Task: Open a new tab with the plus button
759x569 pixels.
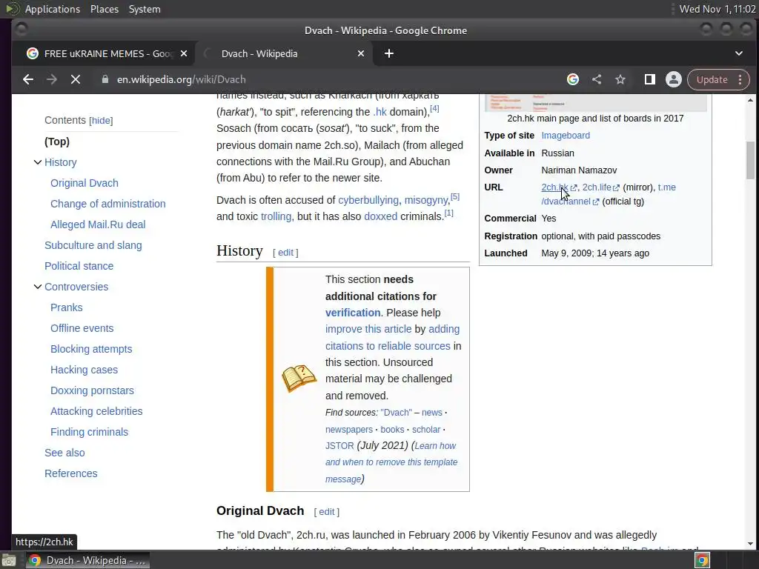Action: click(x=388, y=53)
